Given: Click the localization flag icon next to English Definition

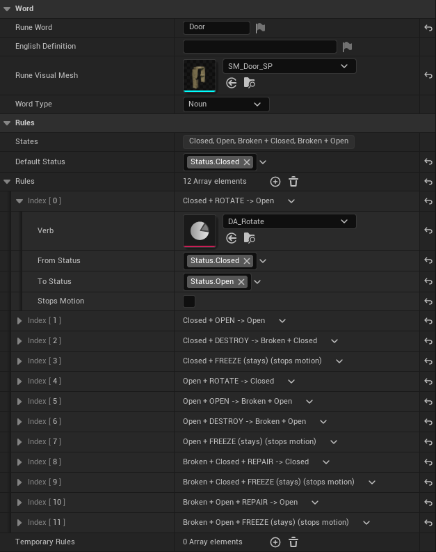Looking at the screenshot, I should [x=347, y=47].
